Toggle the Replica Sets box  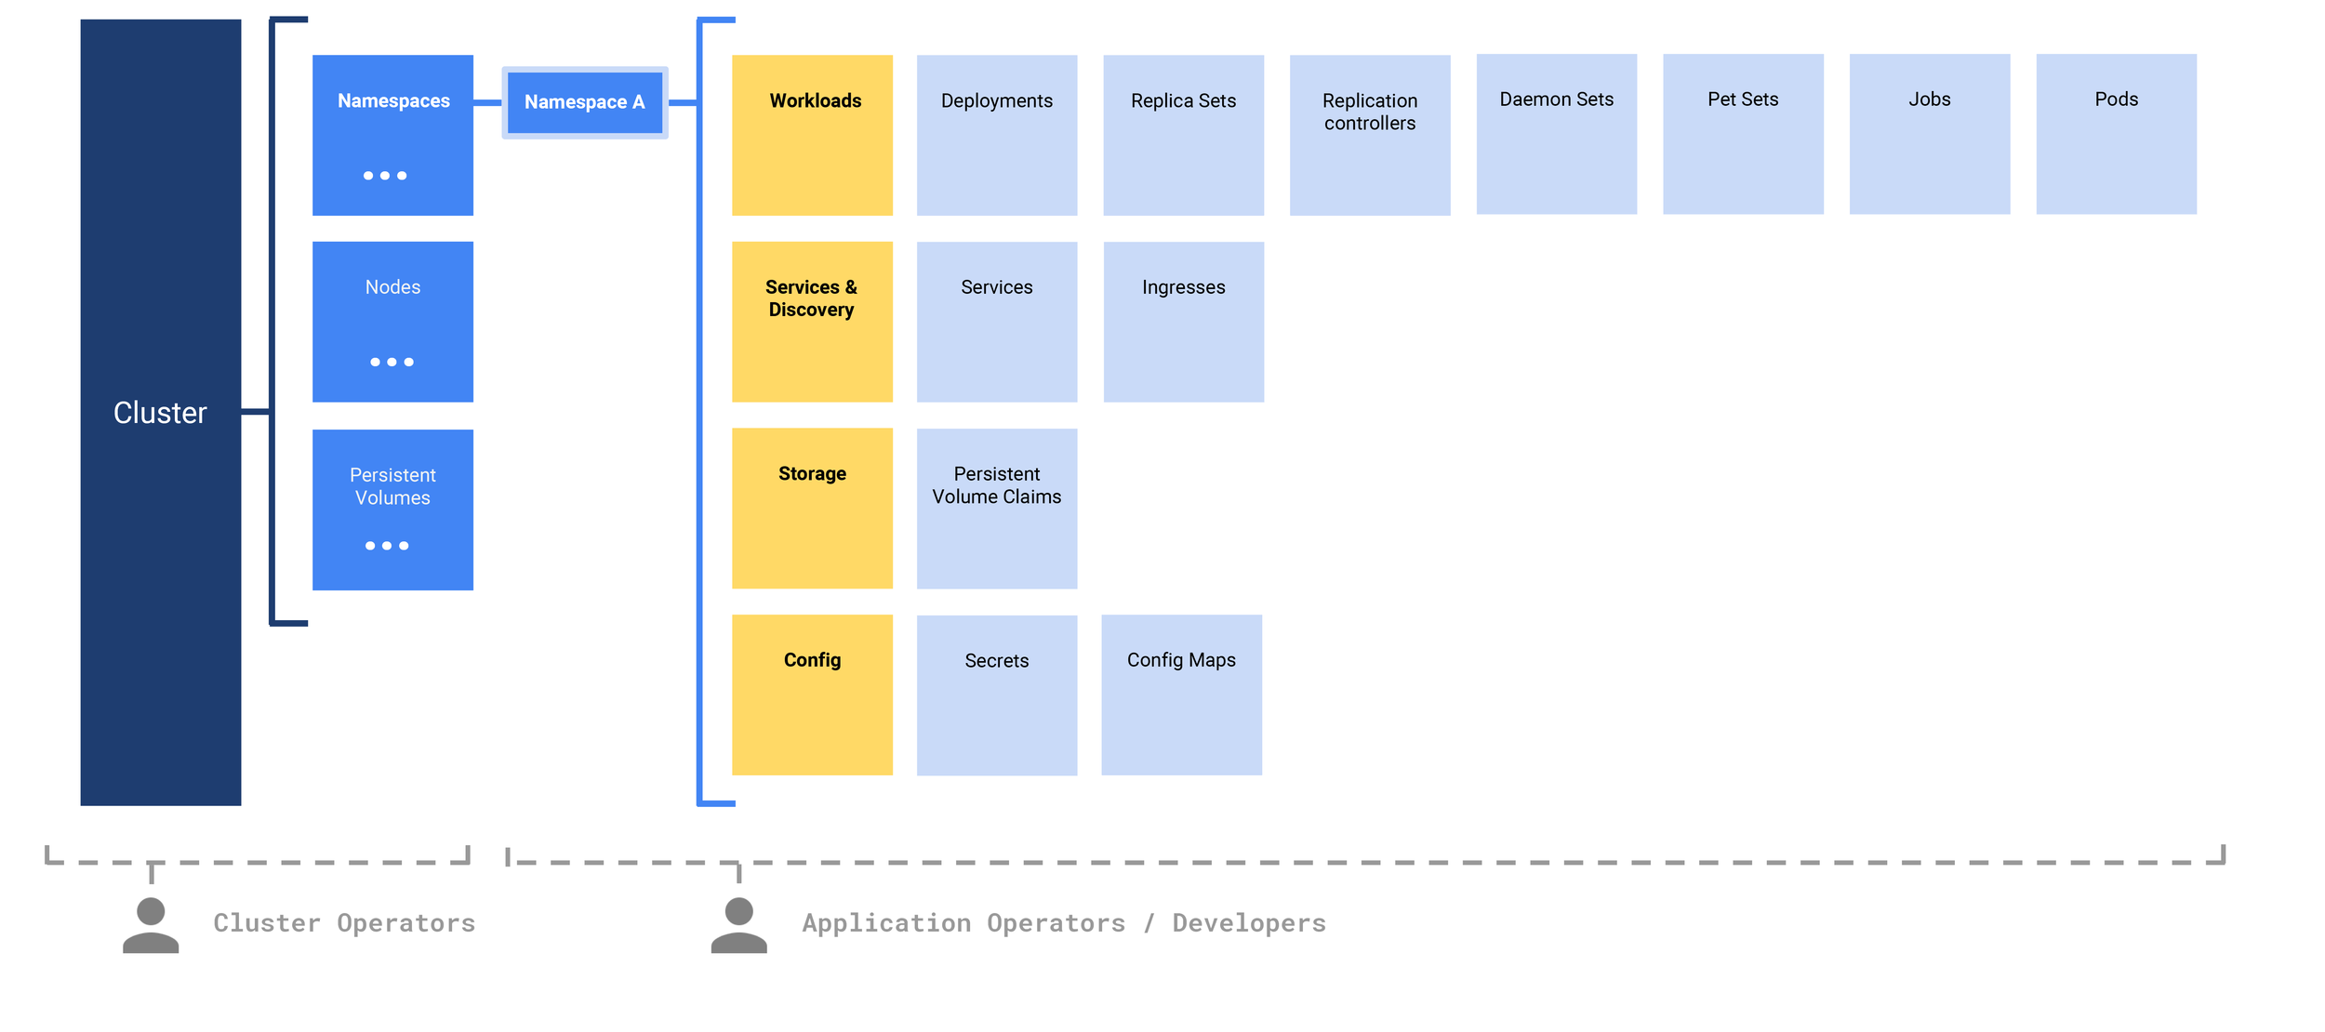pos(1183,135)
